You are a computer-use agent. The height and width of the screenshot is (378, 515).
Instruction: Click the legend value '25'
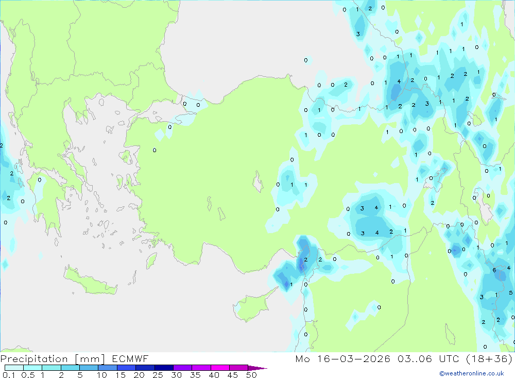click(x=158, y=375)
